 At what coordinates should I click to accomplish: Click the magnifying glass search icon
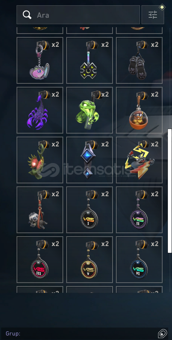click(x=27, y=15)
